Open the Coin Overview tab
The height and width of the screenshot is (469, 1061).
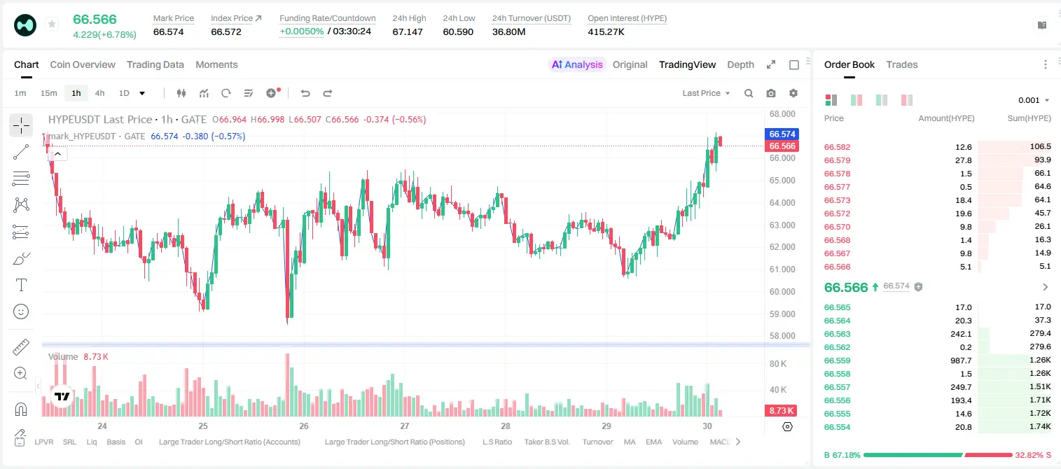(x=83, y=64)
